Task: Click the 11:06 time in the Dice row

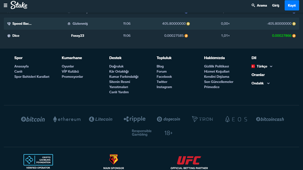Action: (127, 36)
